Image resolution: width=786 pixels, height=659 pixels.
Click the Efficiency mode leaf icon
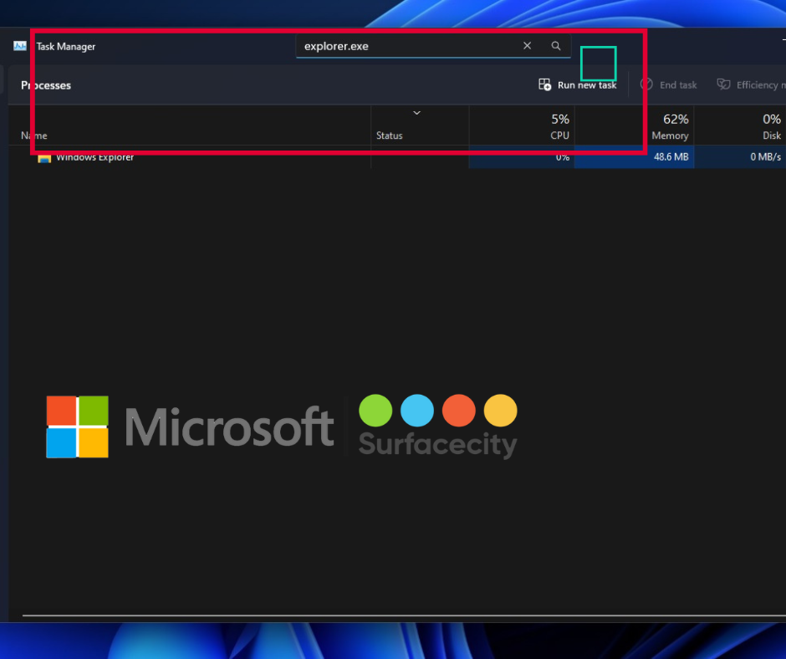(723, 84)
